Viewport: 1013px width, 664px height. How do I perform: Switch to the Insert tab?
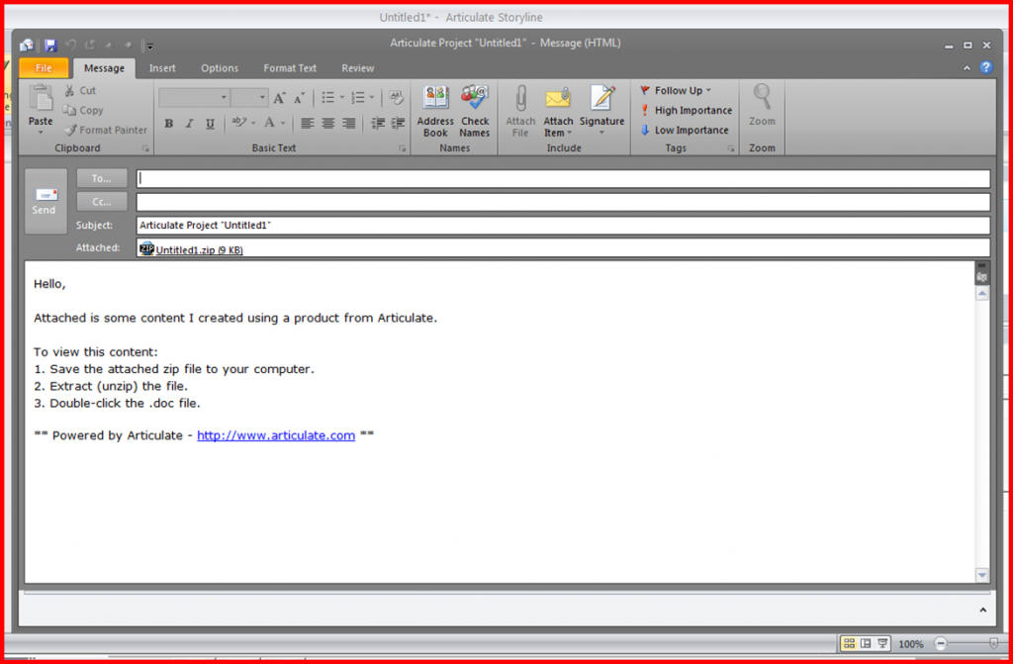point(162,68)
